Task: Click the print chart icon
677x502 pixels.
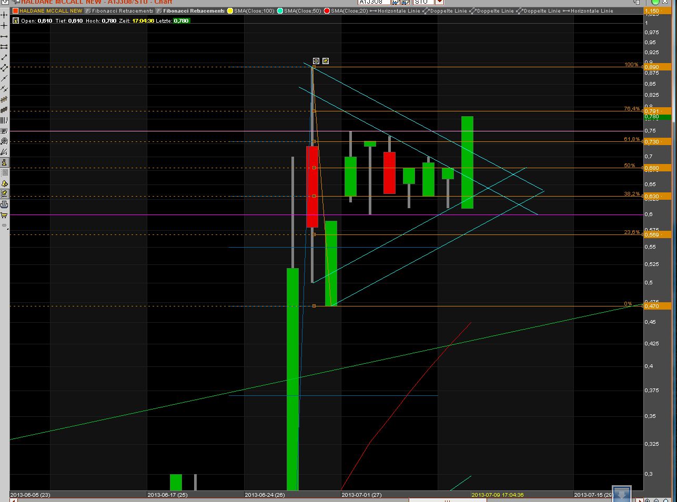Action: pos(4,204)
